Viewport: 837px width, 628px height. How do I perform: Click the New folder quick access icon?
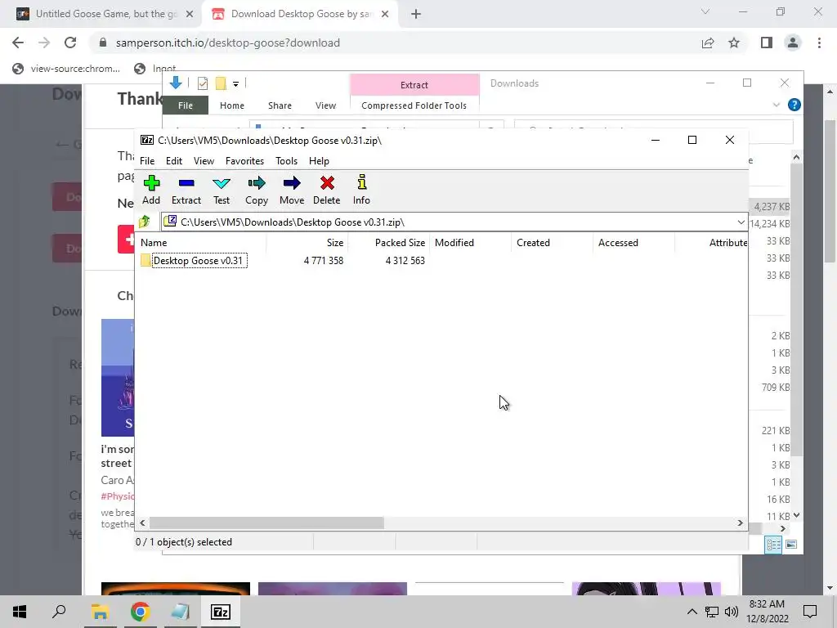point(221,83)
